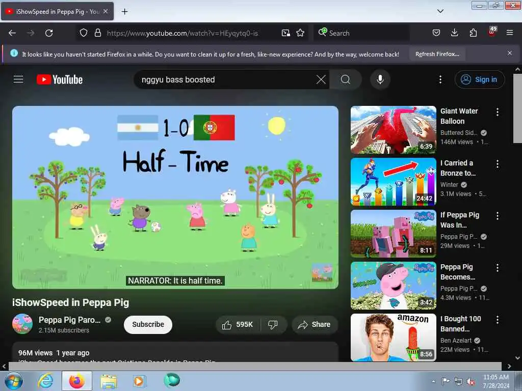522x391 pixels.
Task: Open Peppa Pig Parodies channel avatar
Action: [x=22, y=324]
